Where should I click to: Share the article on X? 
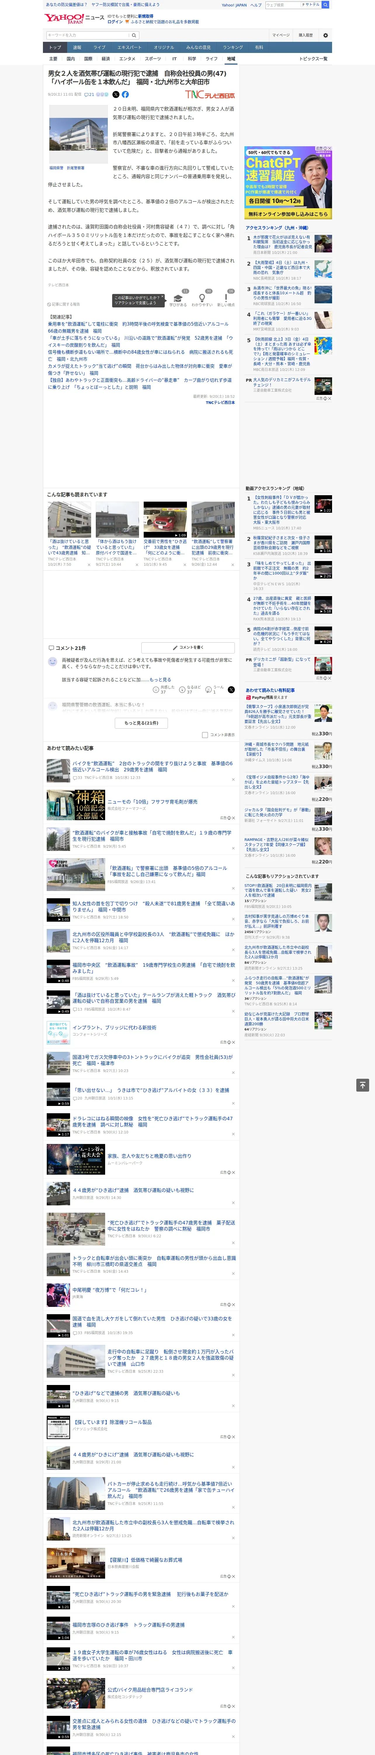coord(116,95)
